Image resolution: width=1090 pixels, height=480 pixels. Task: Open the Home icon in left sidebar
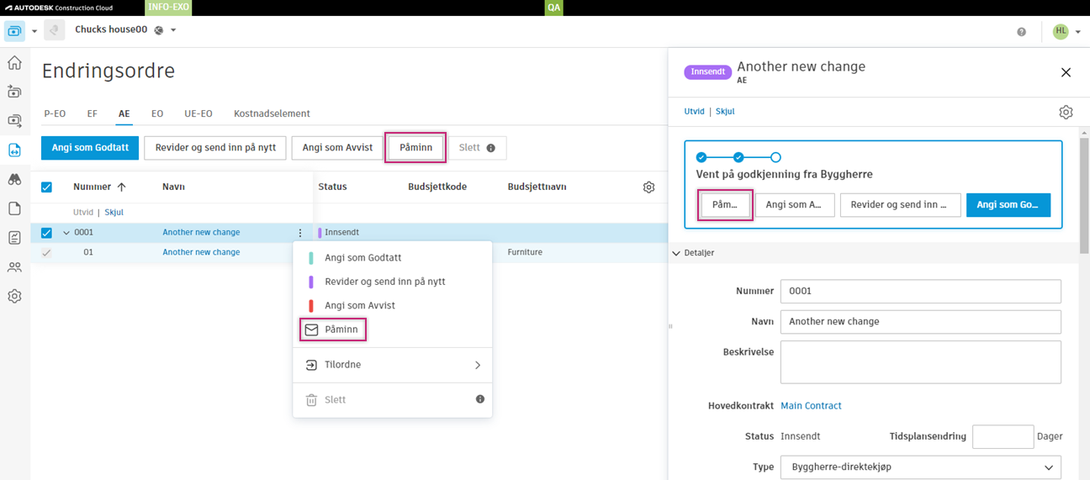click(x=14, y=63)
